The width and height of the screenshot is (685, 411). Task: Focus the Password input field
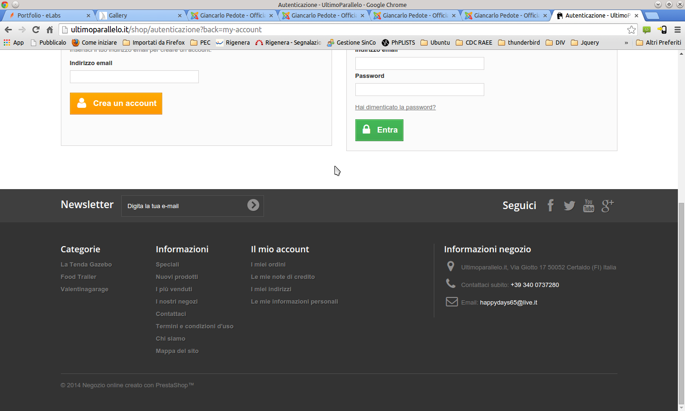tap(420, 90)
